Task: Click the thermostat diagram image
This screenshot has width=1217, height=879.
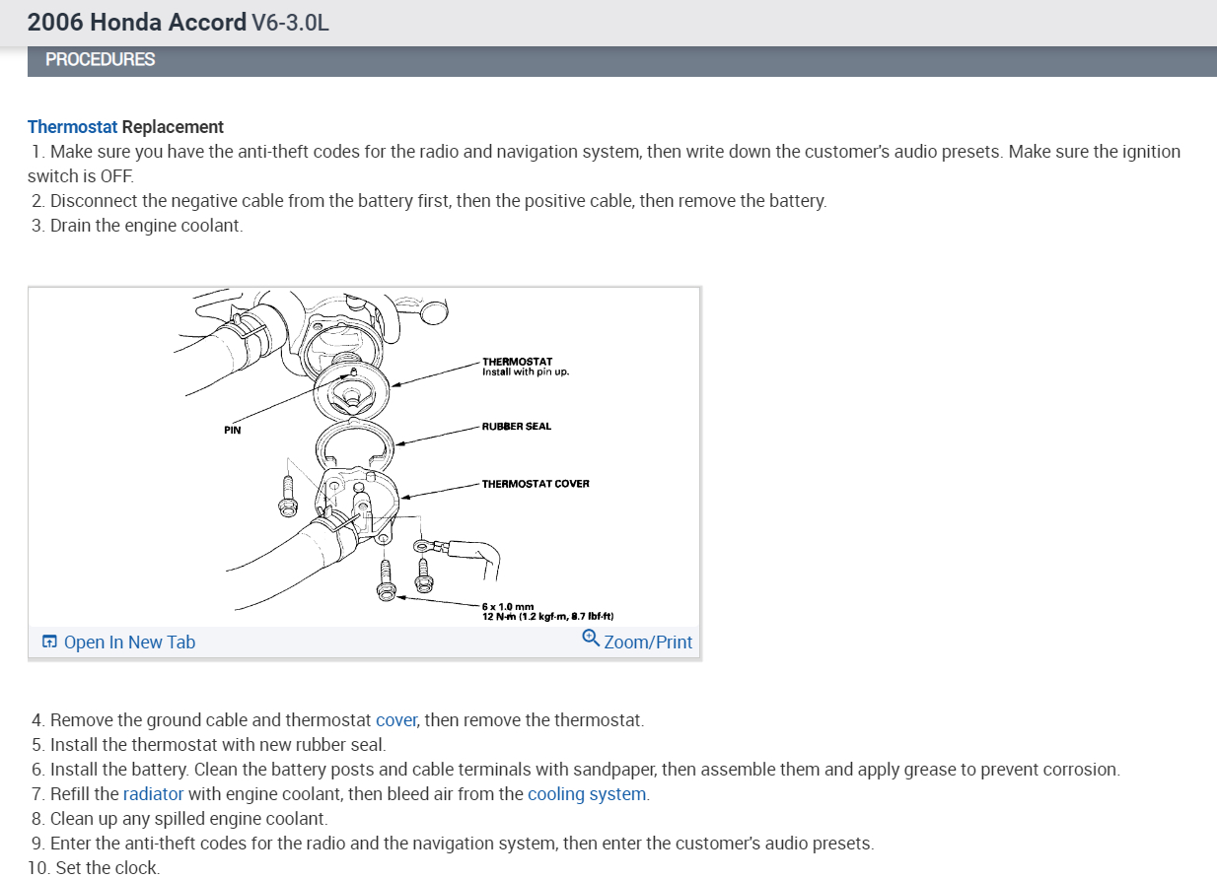Action: (x=364, y=457)
